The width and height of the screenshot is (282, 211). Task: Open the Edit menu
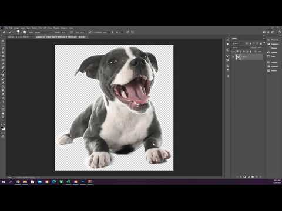[11, 28]
